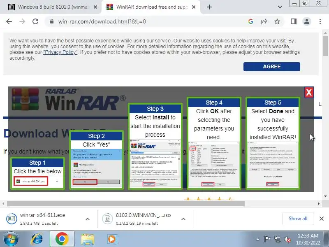This screenshot has width=329, height=247.
Task: Open the Privacy Policy link
Action: click(x=60, y=52)
